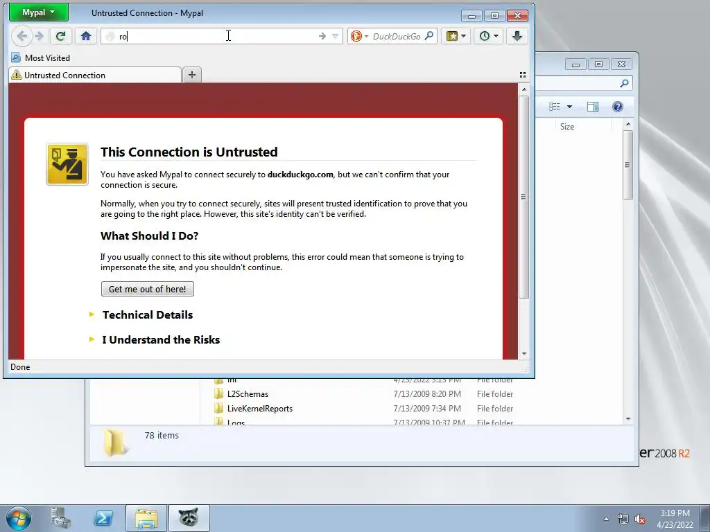This screenshot has width=710, height=532.
Task: Change view icon in Explorer window
Action: point(555,106)
